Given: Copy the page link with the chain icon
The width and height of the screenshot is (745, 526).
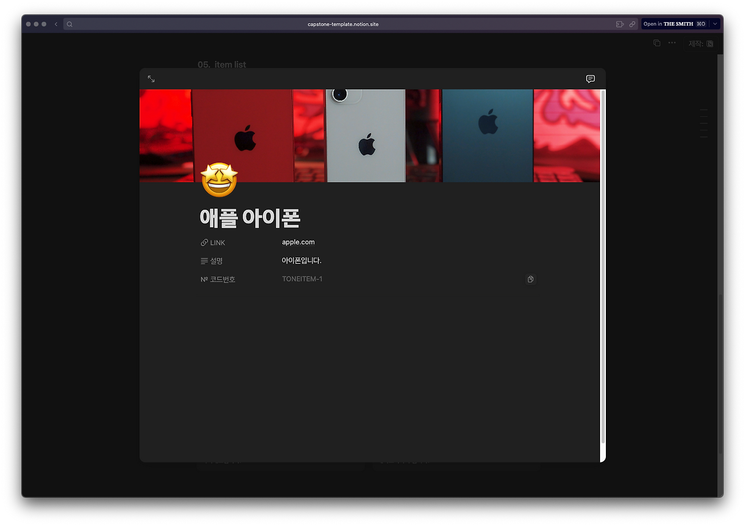Looking at the screenshot, I should click(x=632, y=24).
